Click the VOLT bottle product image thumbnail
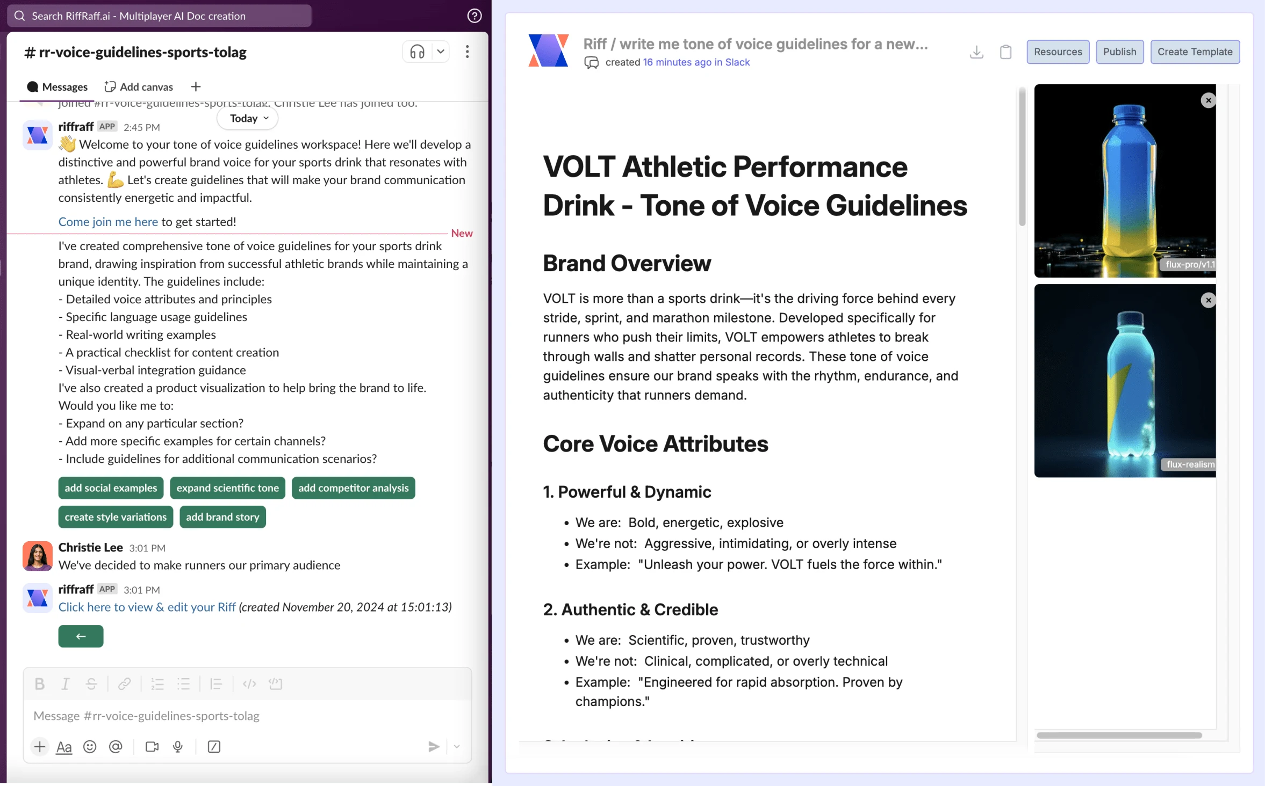Viewport: 1265px width, 786px height. (1125, 180)
